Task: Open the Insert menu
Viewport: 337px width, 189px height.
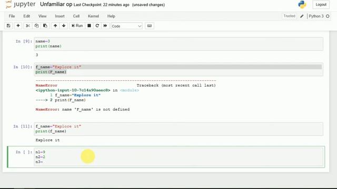Action: click(60, 16)
